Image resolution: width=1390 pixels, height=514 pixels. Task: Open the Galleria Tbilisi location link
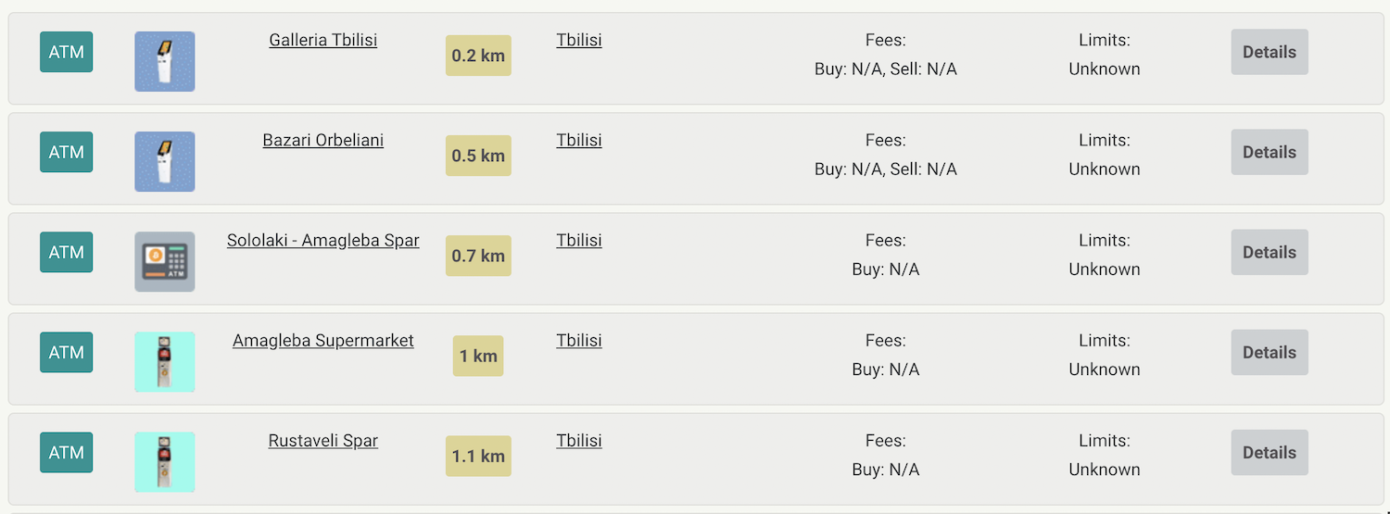click(322, 40)
